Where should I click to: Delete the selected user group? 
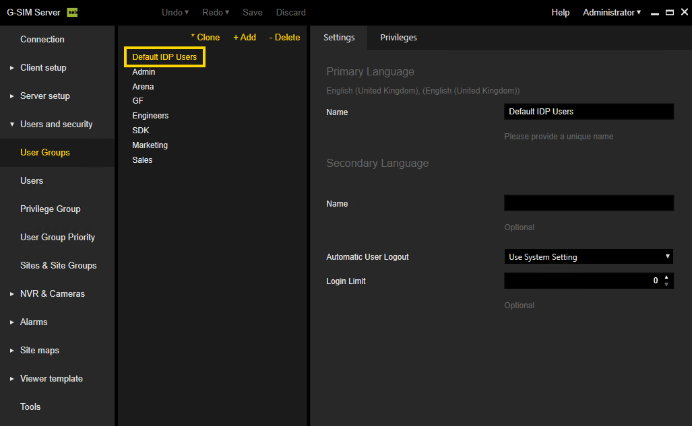coord(284,38)
